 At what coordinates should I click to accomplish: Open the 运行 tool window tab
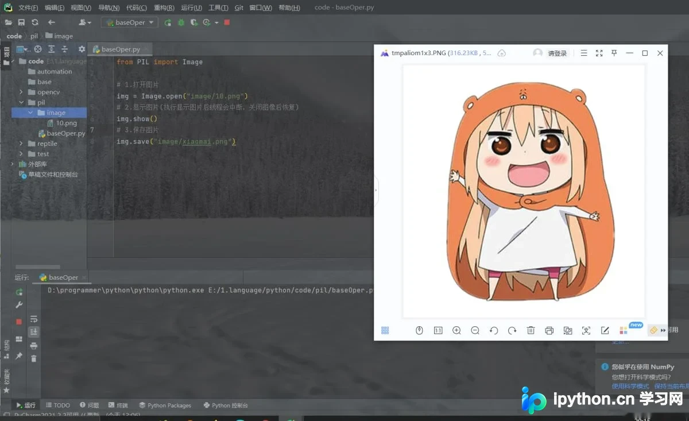click(x=25, y=405)
